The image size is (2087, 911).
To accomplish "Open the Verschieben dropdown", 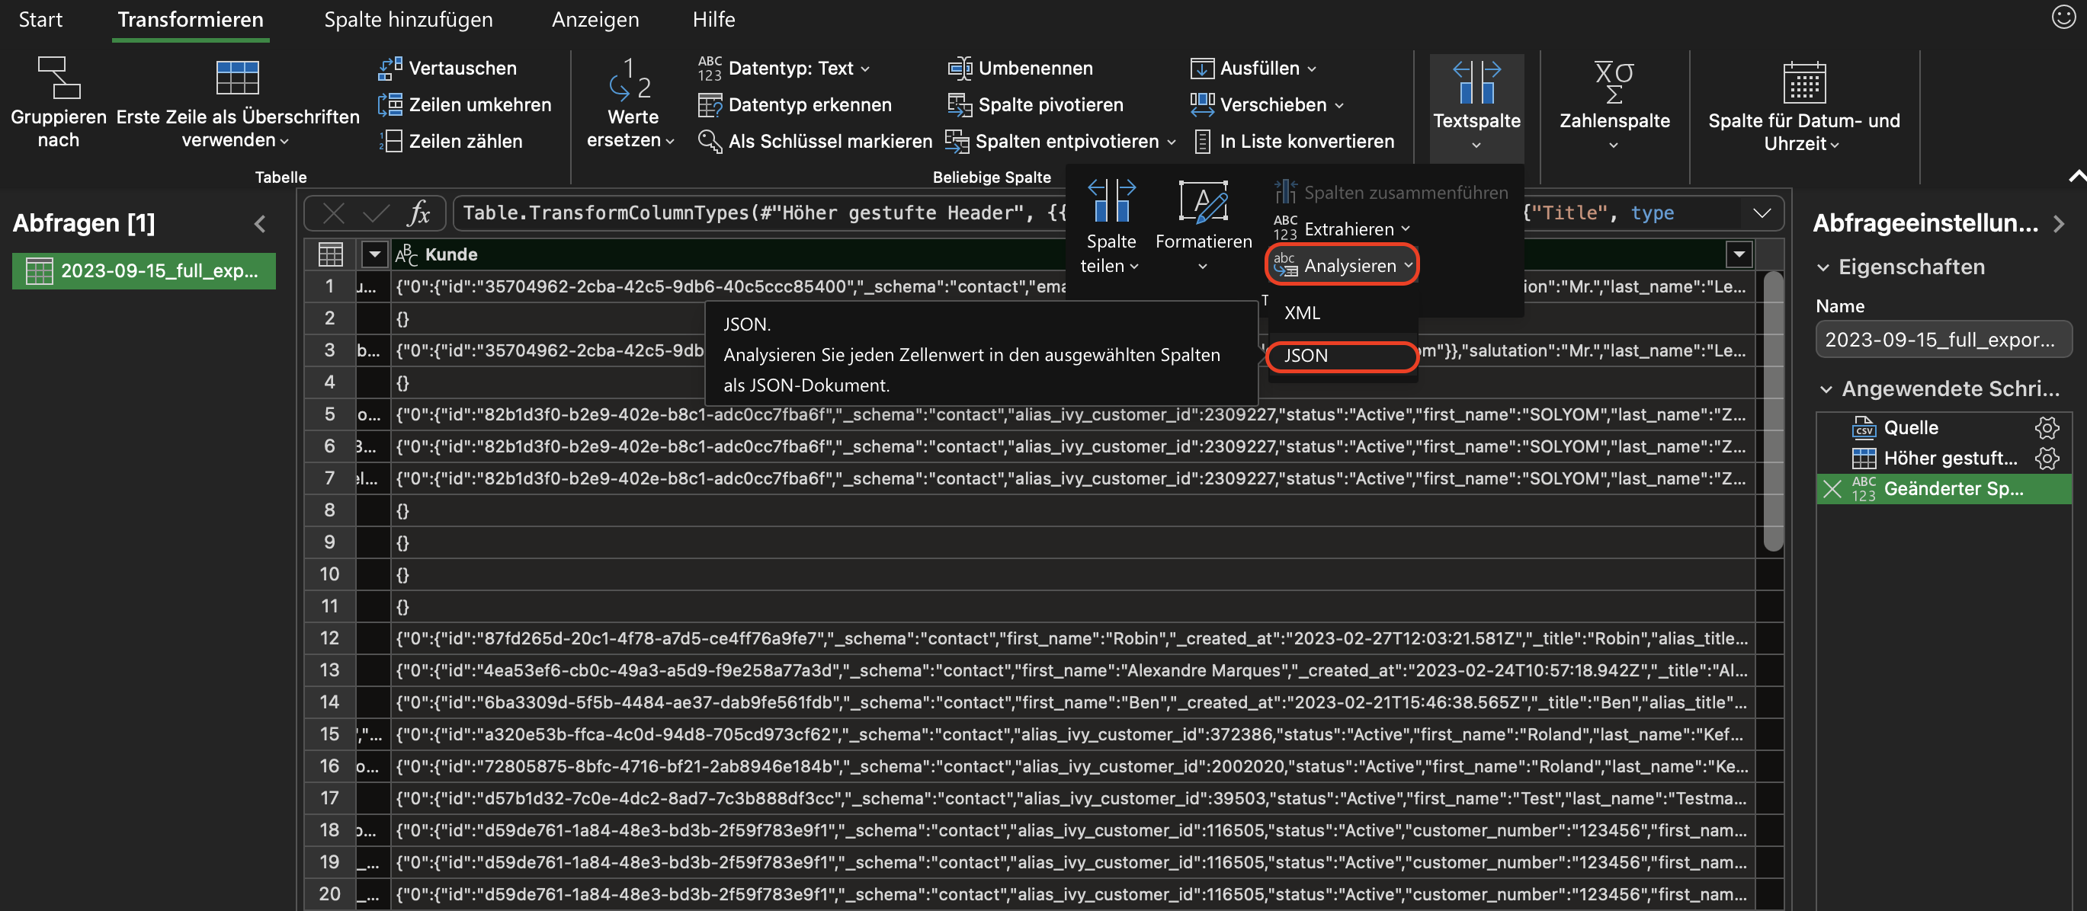I will (1266, 104).
